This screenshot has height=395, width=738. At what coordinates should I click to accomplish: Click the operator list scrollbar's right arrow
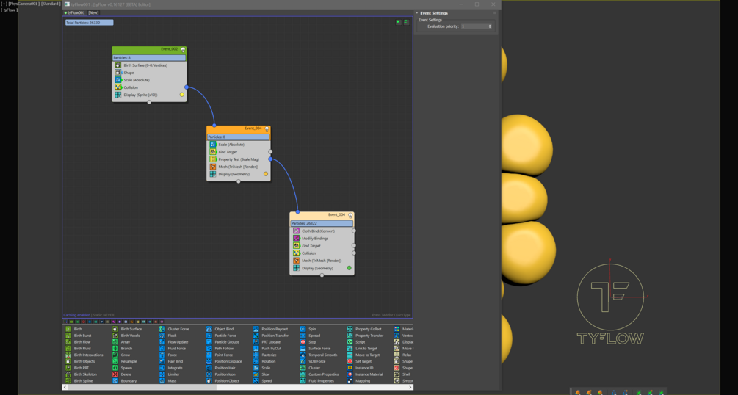[x=411, y=387]
